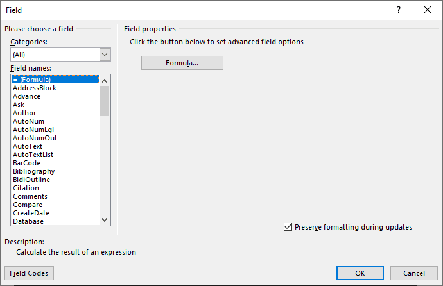The image size is (443, 286).
Task: Click the Cancel button
Action: coord(414,273)
